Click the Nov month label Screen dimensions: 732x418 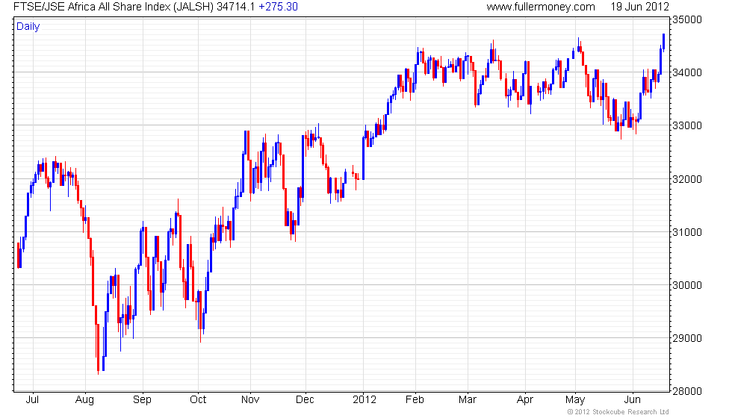coord(250,399)
